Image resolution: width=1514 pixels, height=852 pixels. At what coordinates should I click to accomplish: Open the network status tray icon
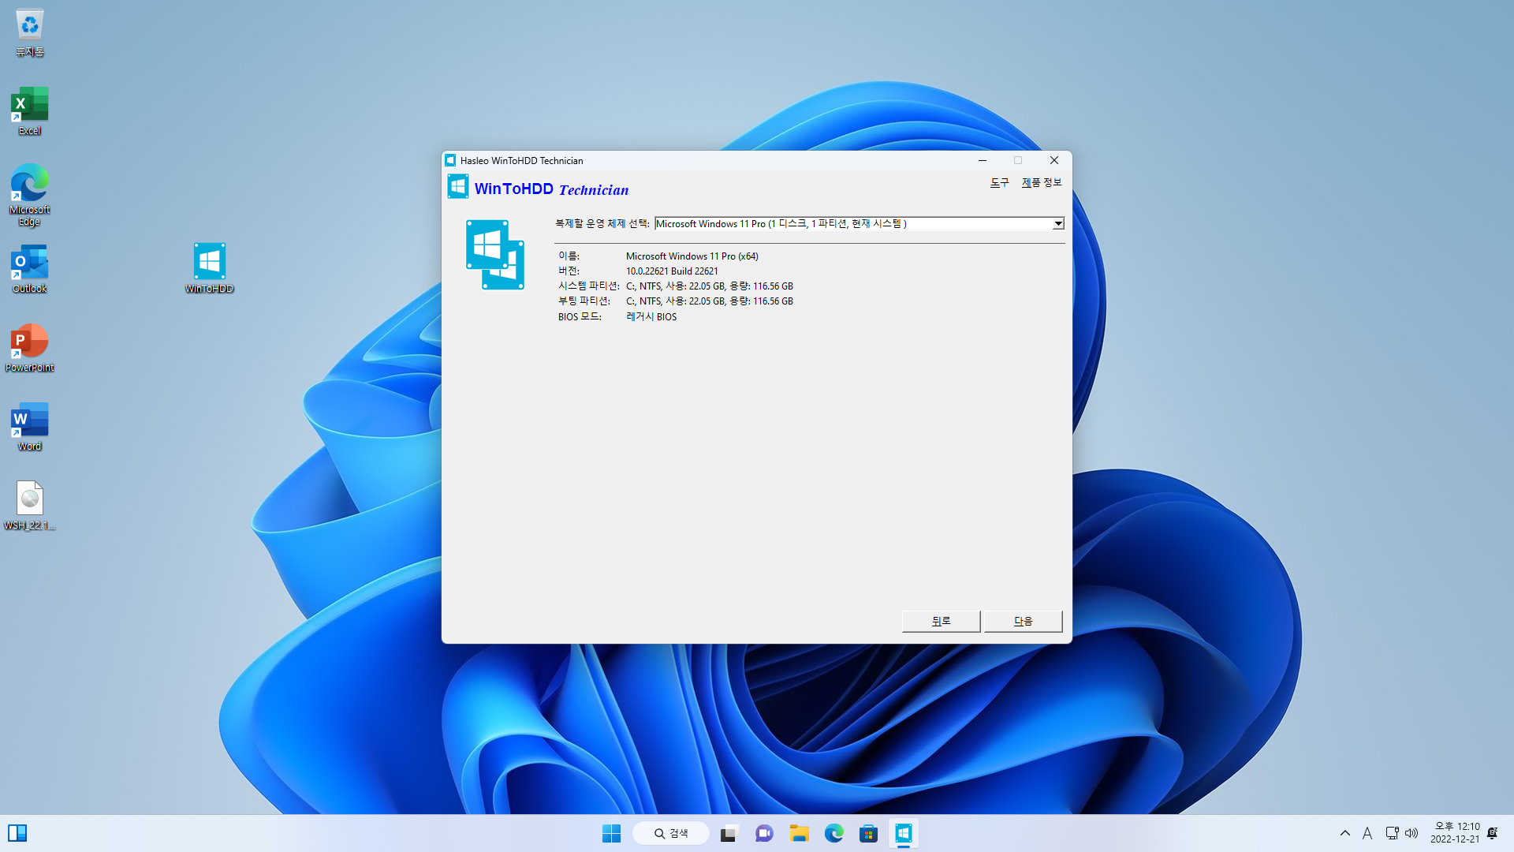point(1392,833)
